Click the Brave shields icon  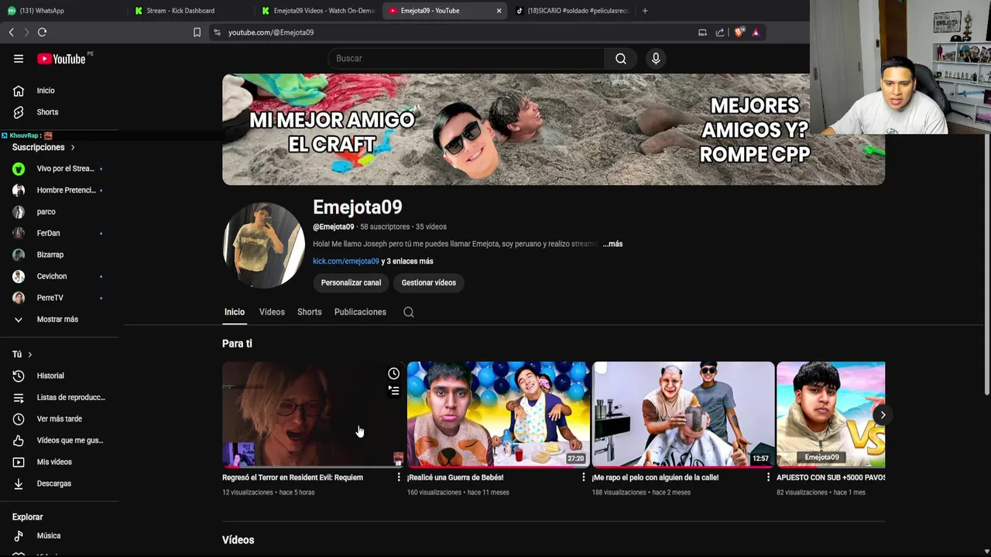click(x=739, y=32)
